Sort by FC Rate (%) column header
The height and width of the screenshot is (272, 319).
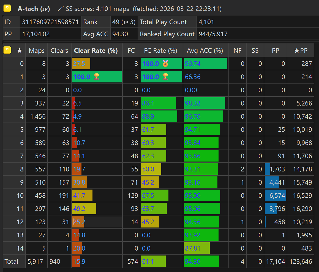pyautogui.click(x=162, y=50)
